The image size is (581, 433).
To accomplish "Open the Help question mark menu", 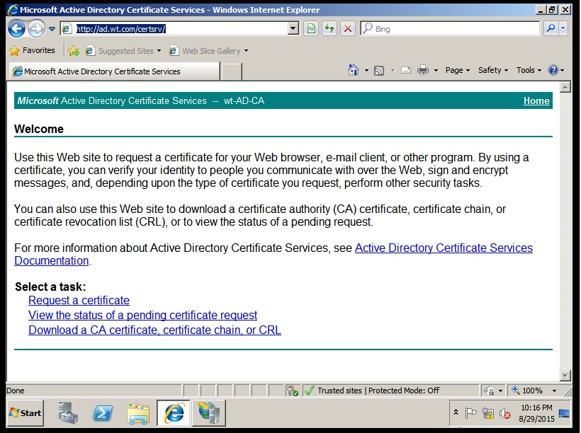I will (x=555, y=70).
